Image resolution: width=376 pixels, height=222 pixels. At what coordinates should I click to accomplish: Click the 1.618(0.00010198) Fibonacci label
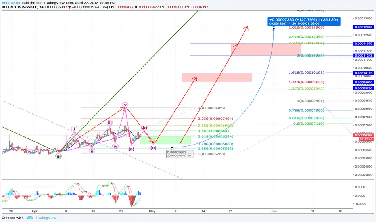click(x=307, y=73)
